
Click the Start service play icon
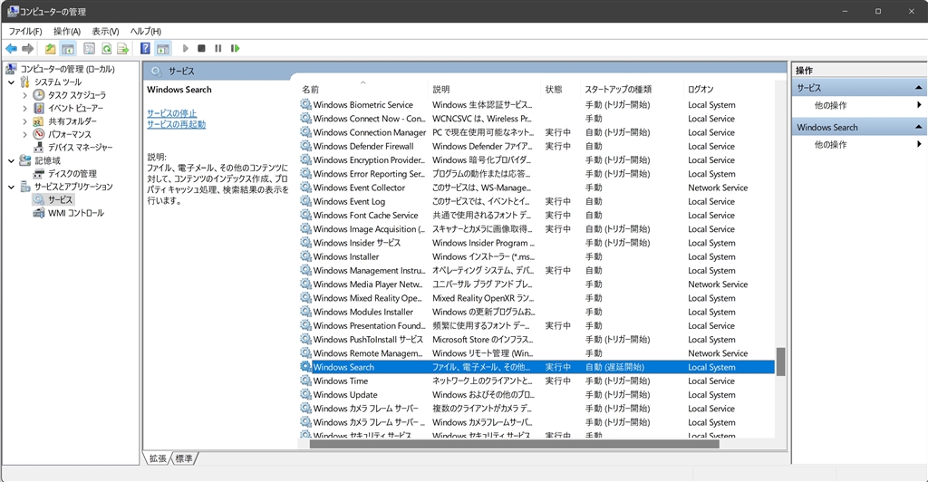click(x=185, y=49)
